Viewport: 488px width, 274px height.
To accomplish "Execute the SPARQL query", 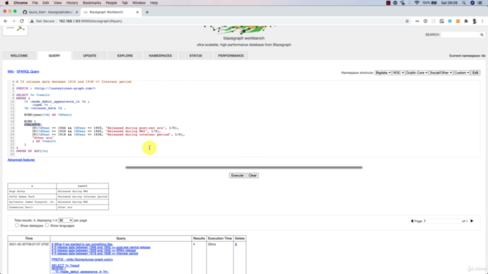I will (237, 176).
